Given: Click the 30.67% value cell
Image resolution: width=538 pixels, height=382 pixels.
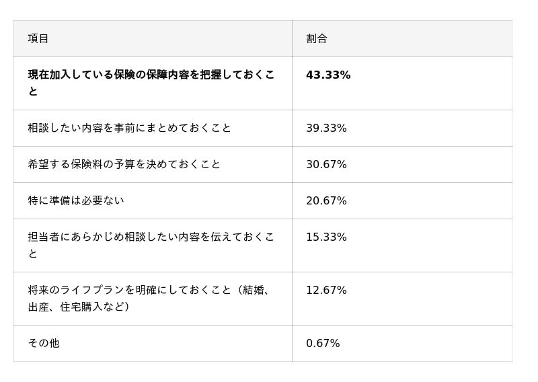Looking at the screenshot, I should [x=326, y=165].
